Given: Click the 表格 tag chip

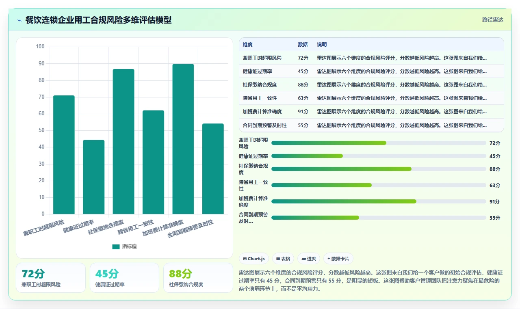Looking at the screenshot, I should (x=283, y=259).
